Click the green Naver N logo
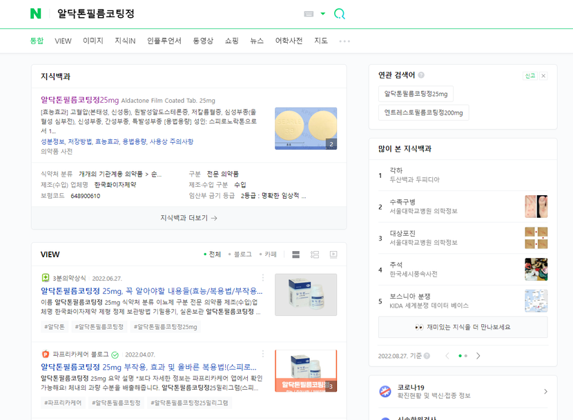Image resolution: width=573 pixels, height=420 pixels. tap(36, 14)
